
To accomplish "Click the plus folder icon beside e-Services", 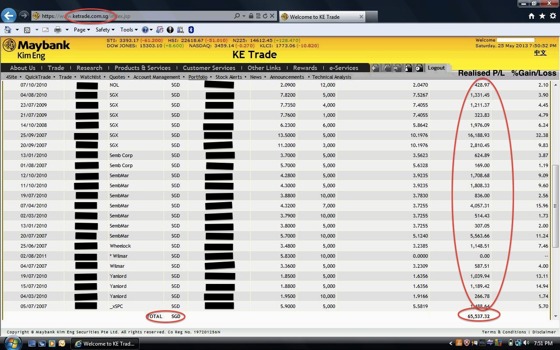I will (x=375, y=68).
